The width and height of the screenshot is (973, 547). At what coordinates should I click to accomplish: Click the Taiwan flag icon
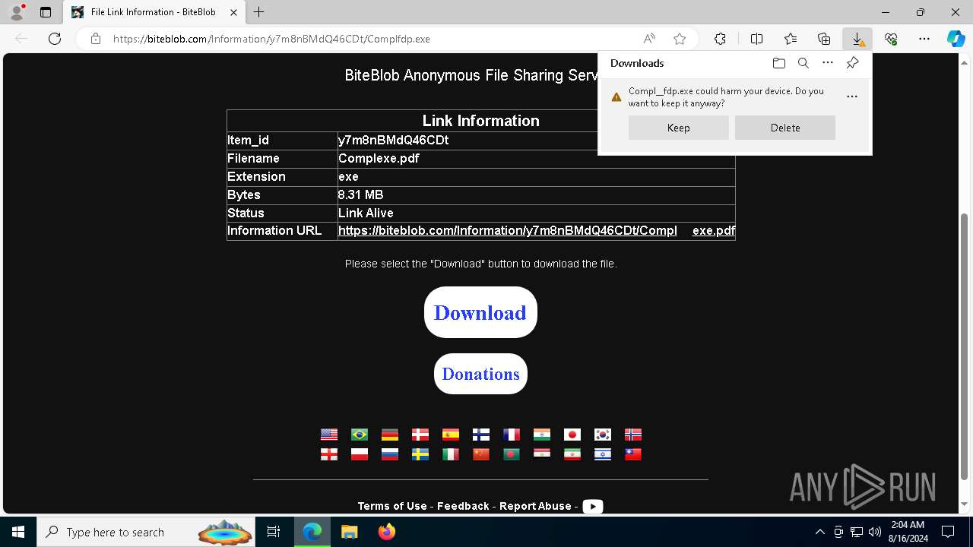[633, 454]
